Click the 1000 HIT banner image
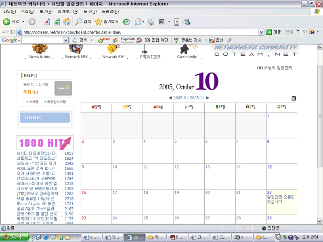323x242 pixels. pyautogui.click(x=45, y=143)
